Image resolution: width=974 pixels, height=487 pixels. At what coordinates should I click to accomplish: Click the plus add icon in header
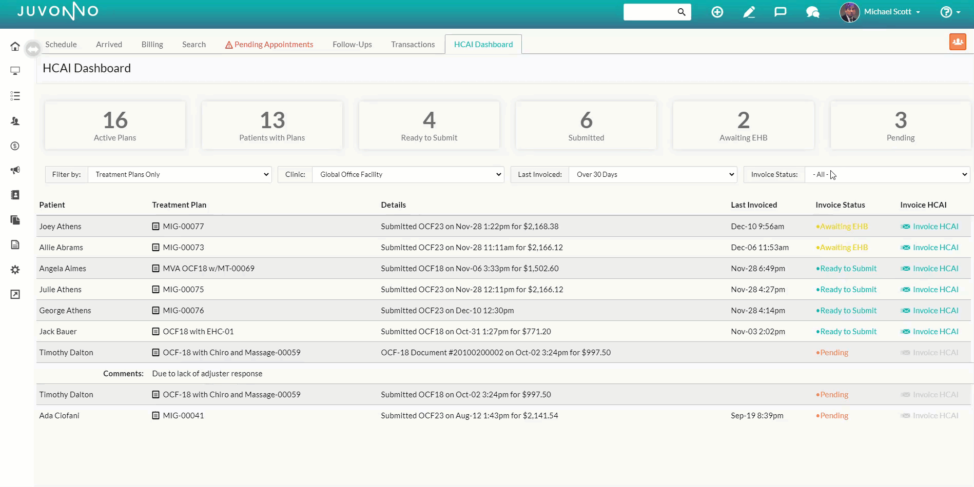[x=717, y=12]
